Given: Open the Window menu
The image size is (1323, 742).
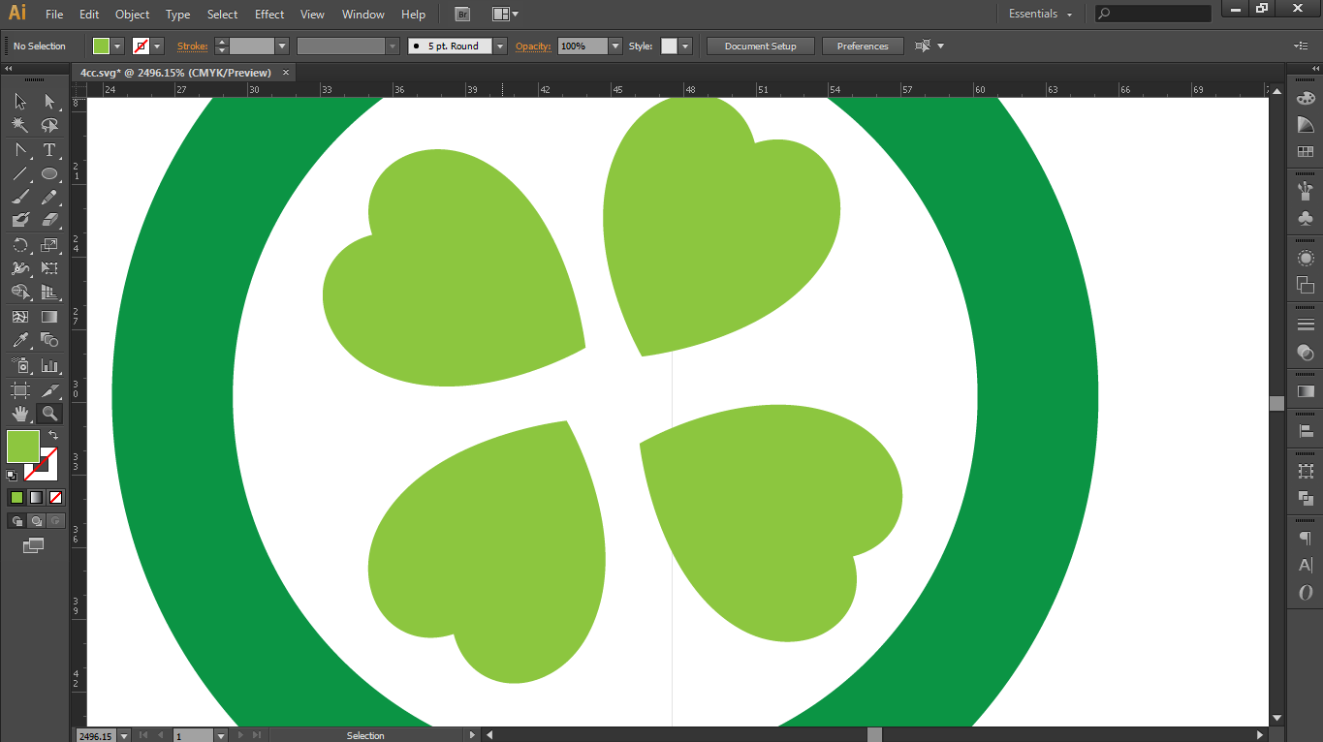Looking at the screenshot, I should (363, 15).
